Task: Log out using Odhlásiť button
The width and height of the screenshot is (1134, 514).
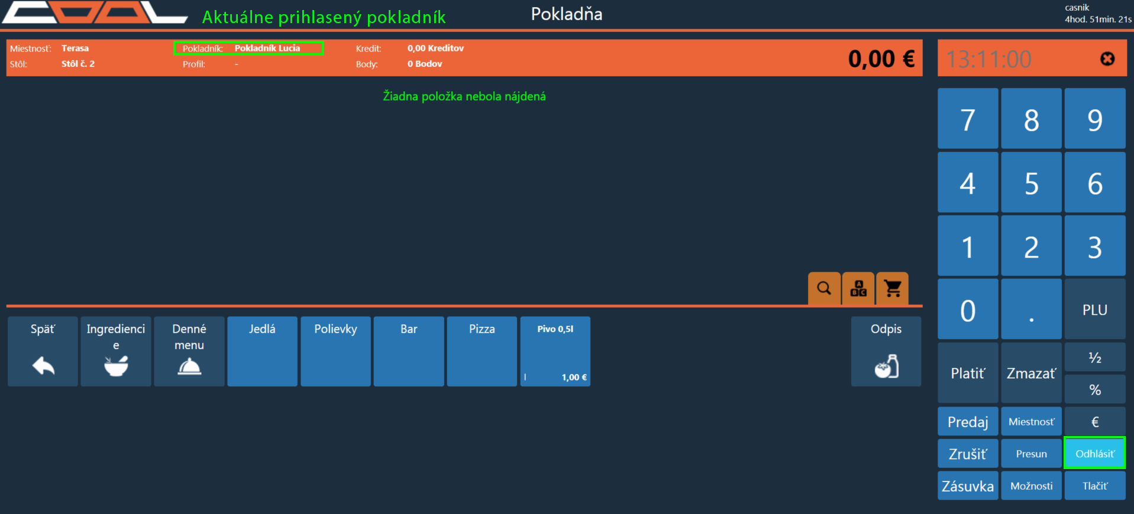Action: click(x=1094, y=454)
